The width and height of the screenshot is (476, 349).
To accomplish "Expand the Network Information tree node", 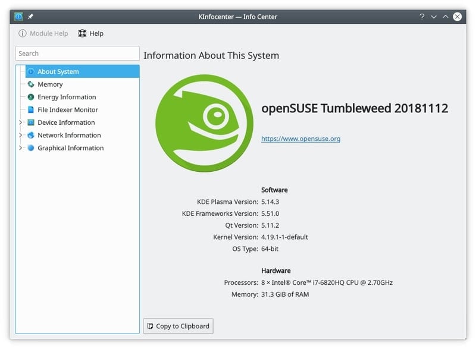I will click(21, 136).
